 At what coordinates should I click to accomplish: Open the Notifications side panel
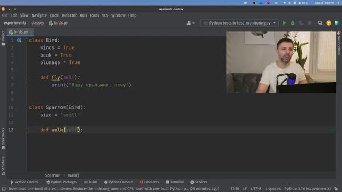point(339,43)
